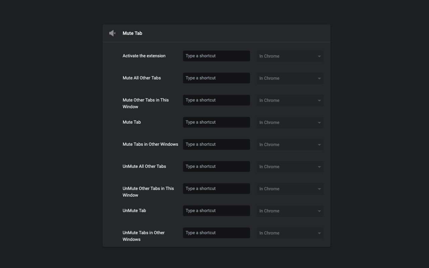Viewport: 429px width, 268px height.
Task: Click the Mute Tab extension title
Action: point(132,33)
